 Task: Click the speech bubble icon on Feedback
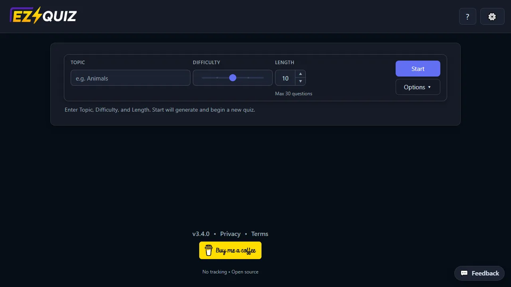point(465,273)
